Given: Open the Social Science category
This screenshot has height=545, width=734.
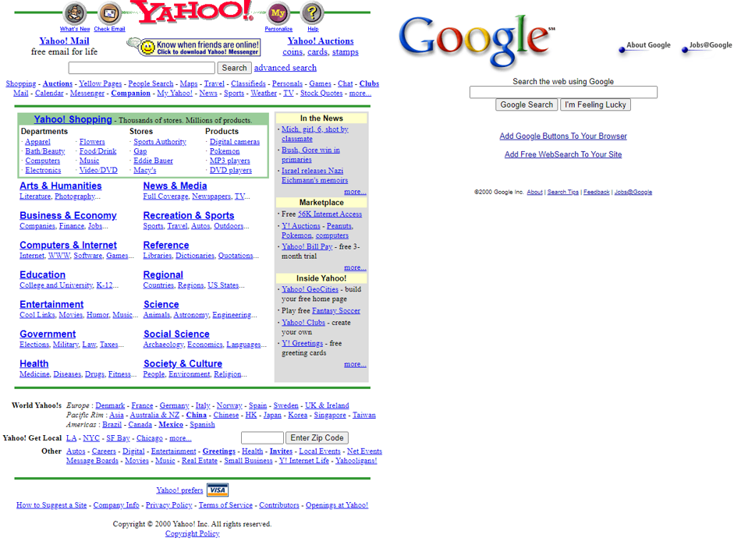Looking at the screenshot, I should [176, 334].
